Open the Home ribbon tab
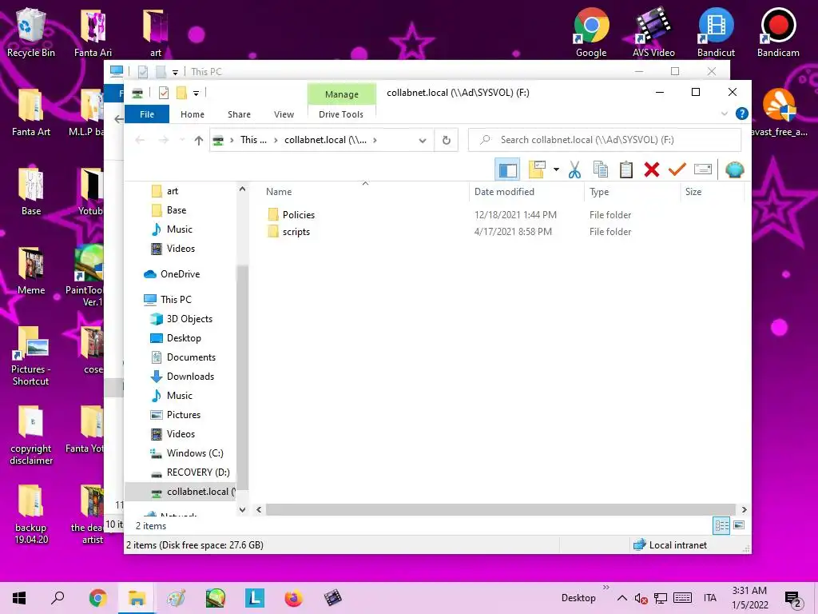The width and height of the screenshot is (818, 614). [x=193, y=114]
